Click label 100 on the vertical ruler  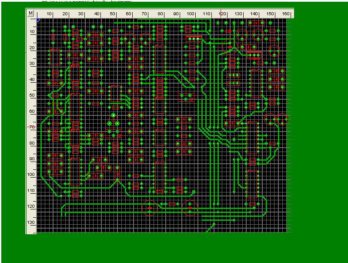(31, 175)
